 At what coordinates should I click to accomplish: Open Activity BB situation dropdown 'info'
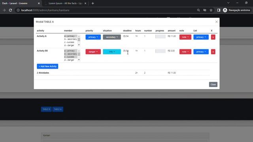(x=112, y=52)
